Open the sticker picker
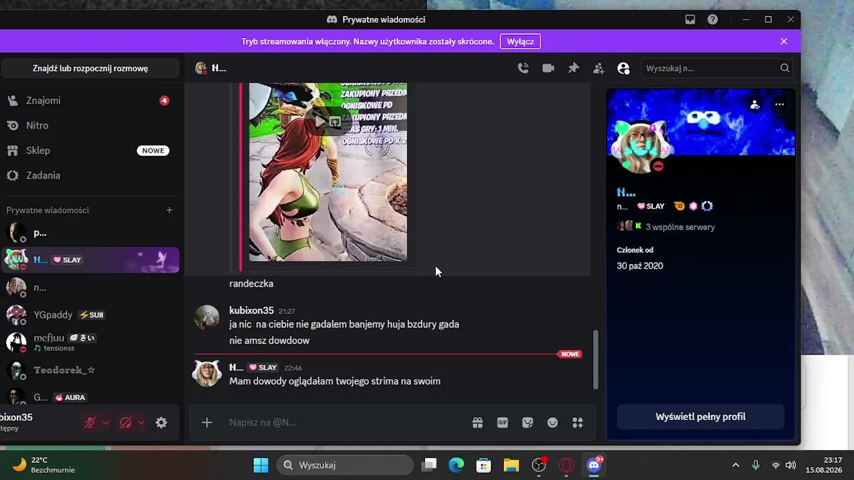 (528, 423)
